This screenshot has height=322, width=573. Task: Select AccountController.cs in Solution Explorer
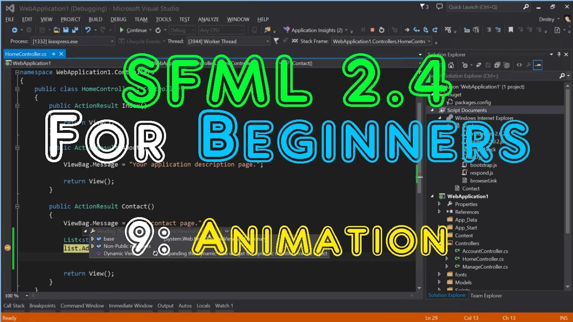[485, 251]
